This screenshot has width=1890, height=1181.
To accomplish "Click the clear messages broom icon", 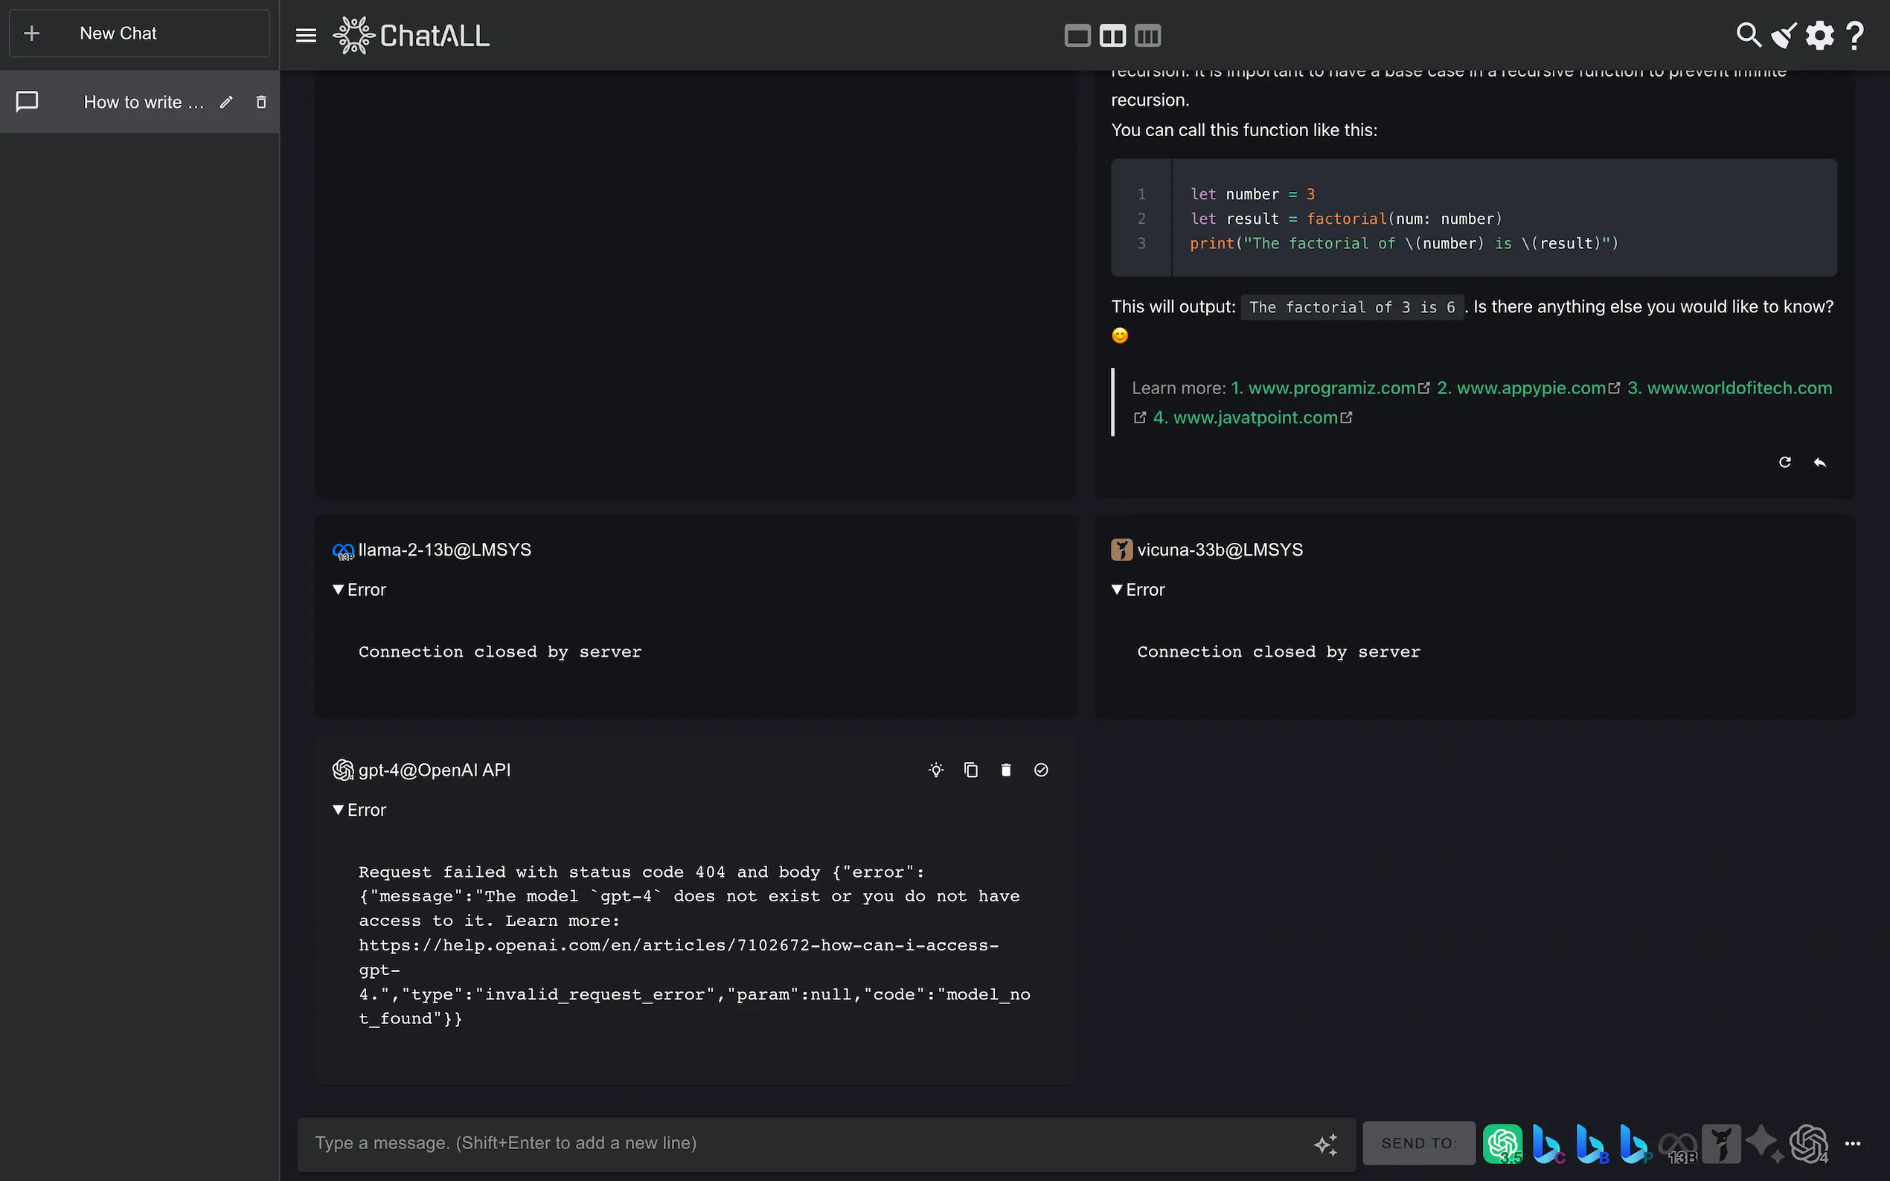I will pos(1784,35).
